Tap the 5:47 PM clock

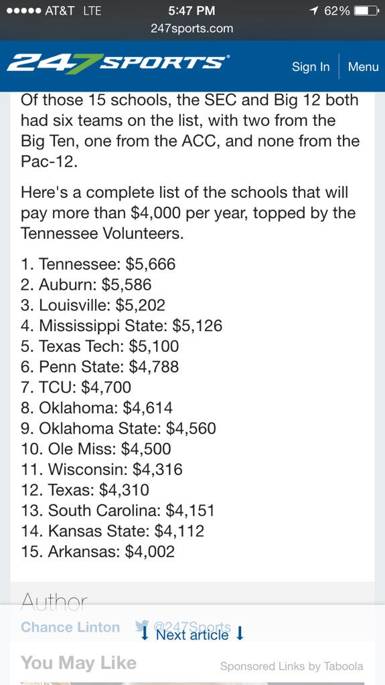click(191, 11)
